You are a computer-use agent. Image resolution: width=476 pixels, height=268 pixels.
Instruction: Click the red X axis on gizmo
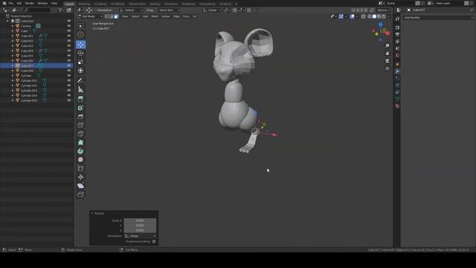[x=387, y=33]
